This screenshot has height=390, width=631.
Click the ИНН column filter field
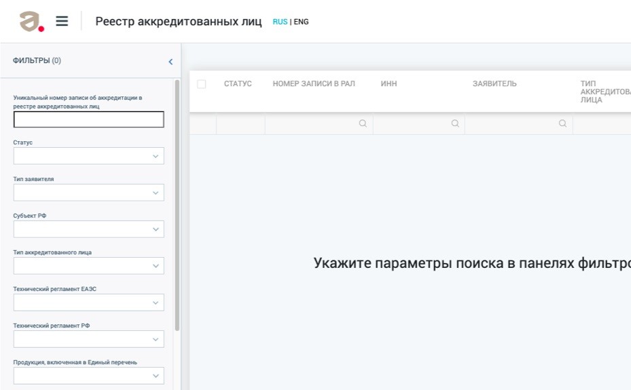419,123
